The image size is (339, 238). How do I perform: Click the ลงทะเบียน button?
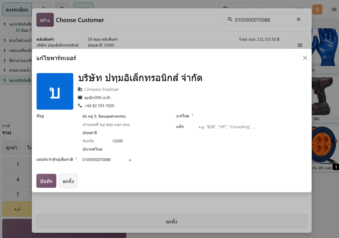point(17,10)
